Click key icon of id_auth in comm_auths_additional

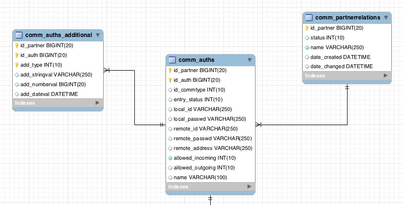coord(17,56)
